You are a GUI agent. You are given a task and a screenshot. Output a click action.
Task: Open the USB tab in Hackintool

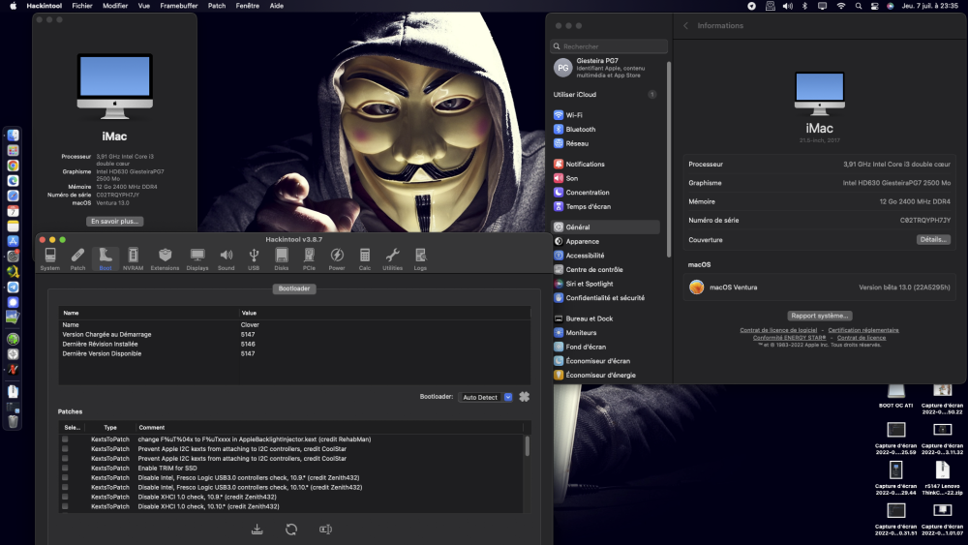point(254,258)
